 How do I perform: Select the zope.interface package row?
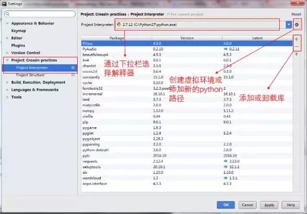pos(187,184)
